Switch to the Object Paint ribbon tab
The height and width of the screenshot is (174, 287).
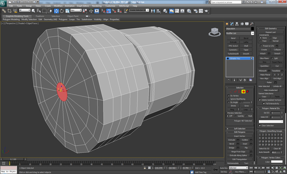(73, 16)
